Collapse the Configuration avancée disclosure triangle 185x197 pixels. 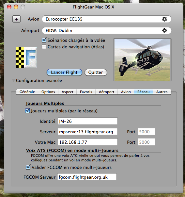(x=13, y=81)
